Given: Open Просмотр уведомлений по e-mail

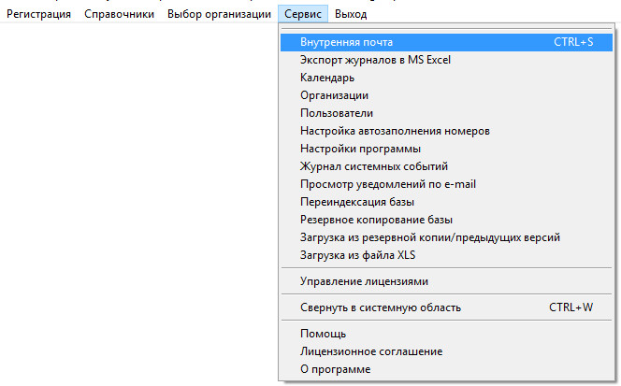Looking at the screenshot, I should (388, 184).
